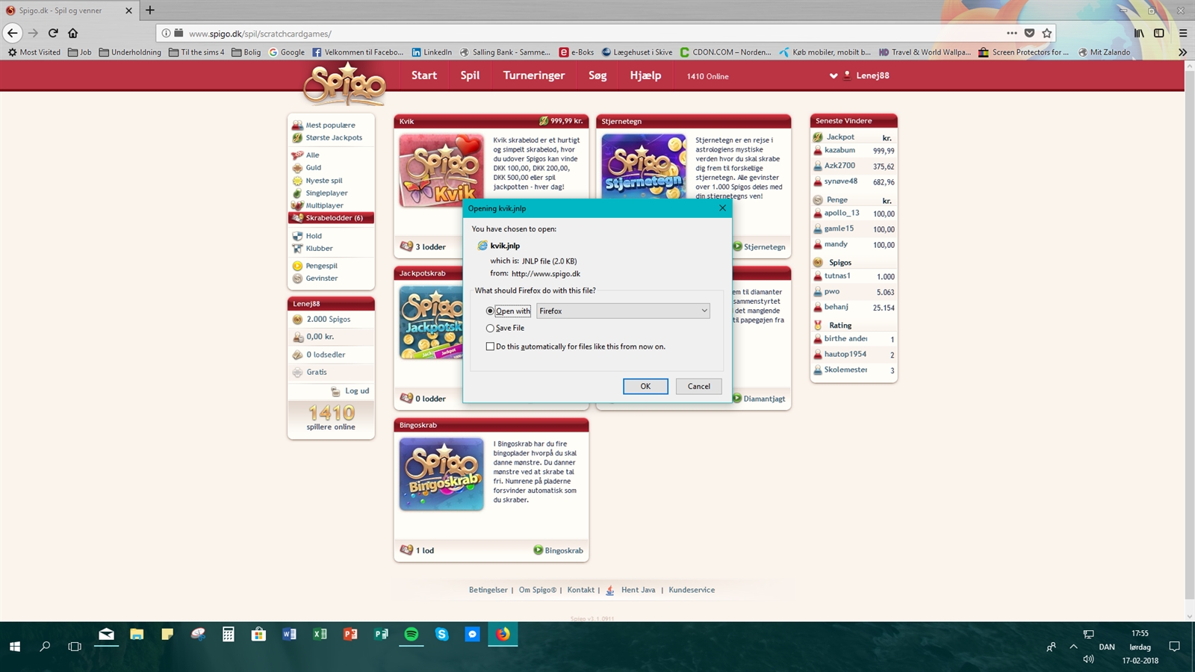Screen dimensions: 1195x672
Task: Expand the user account arrow beside Lenej88
Action: click(834, 76)
